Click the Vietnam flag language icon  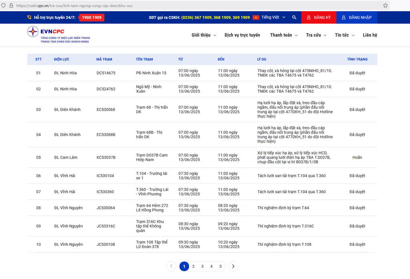click(256, 18)
